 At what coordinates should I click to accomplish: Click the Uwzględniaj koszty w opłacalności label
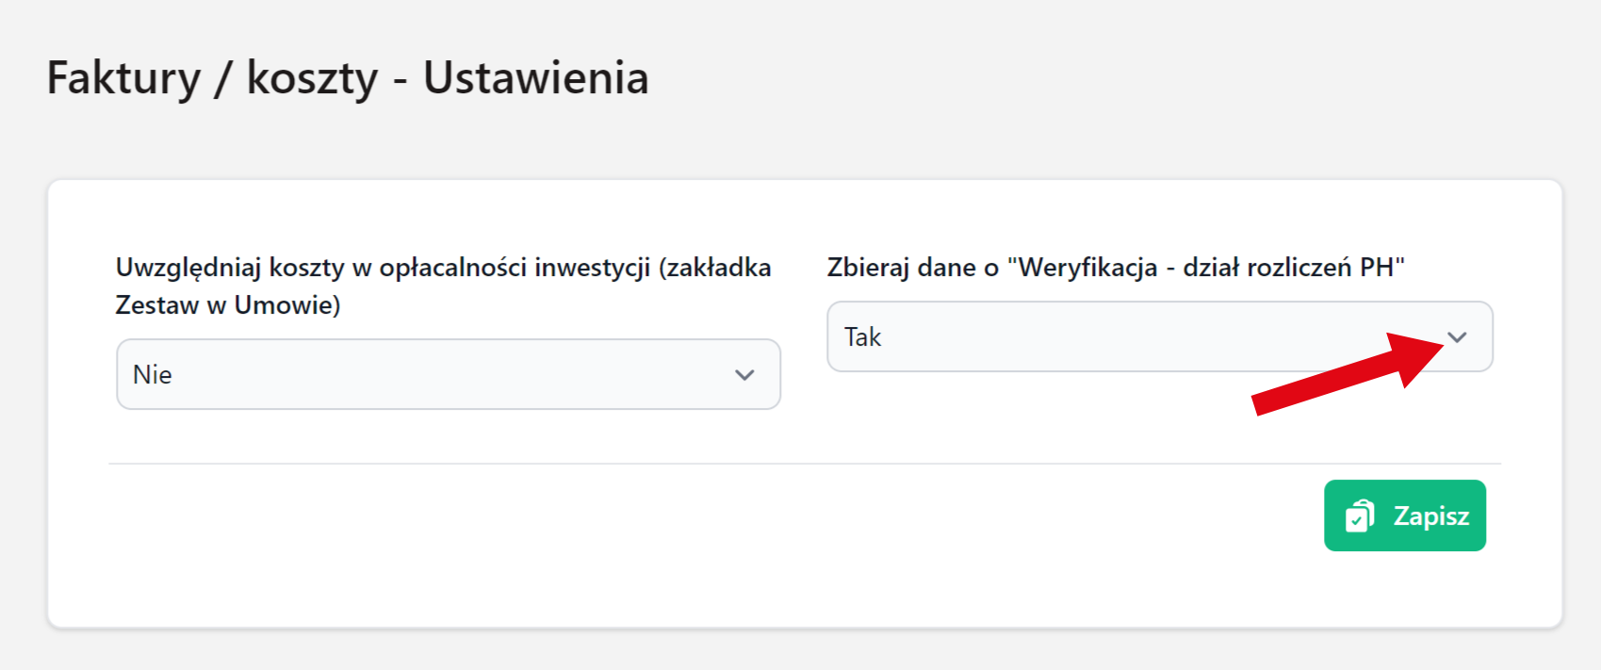click(443, 268)
